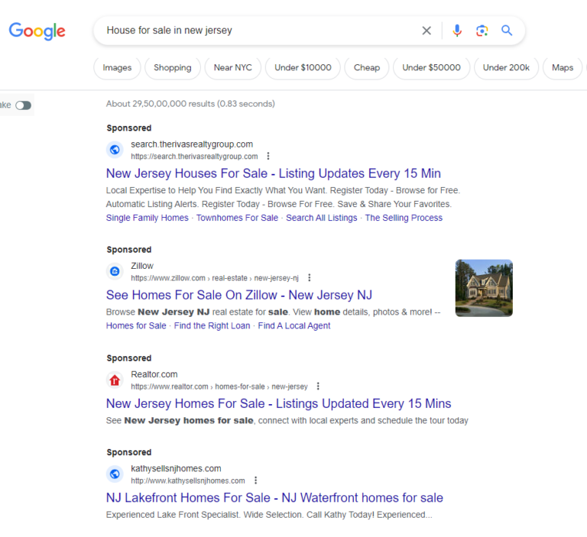This screenshot has height=537, width=587.
Task: Switch to Images results tab
Action: tap(117, 68)
